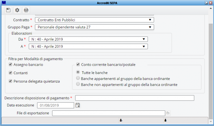This screenshot has height=126, width=214.
Task: Select the Tutte le banche radio button
Action: click(x=78, y=72)
